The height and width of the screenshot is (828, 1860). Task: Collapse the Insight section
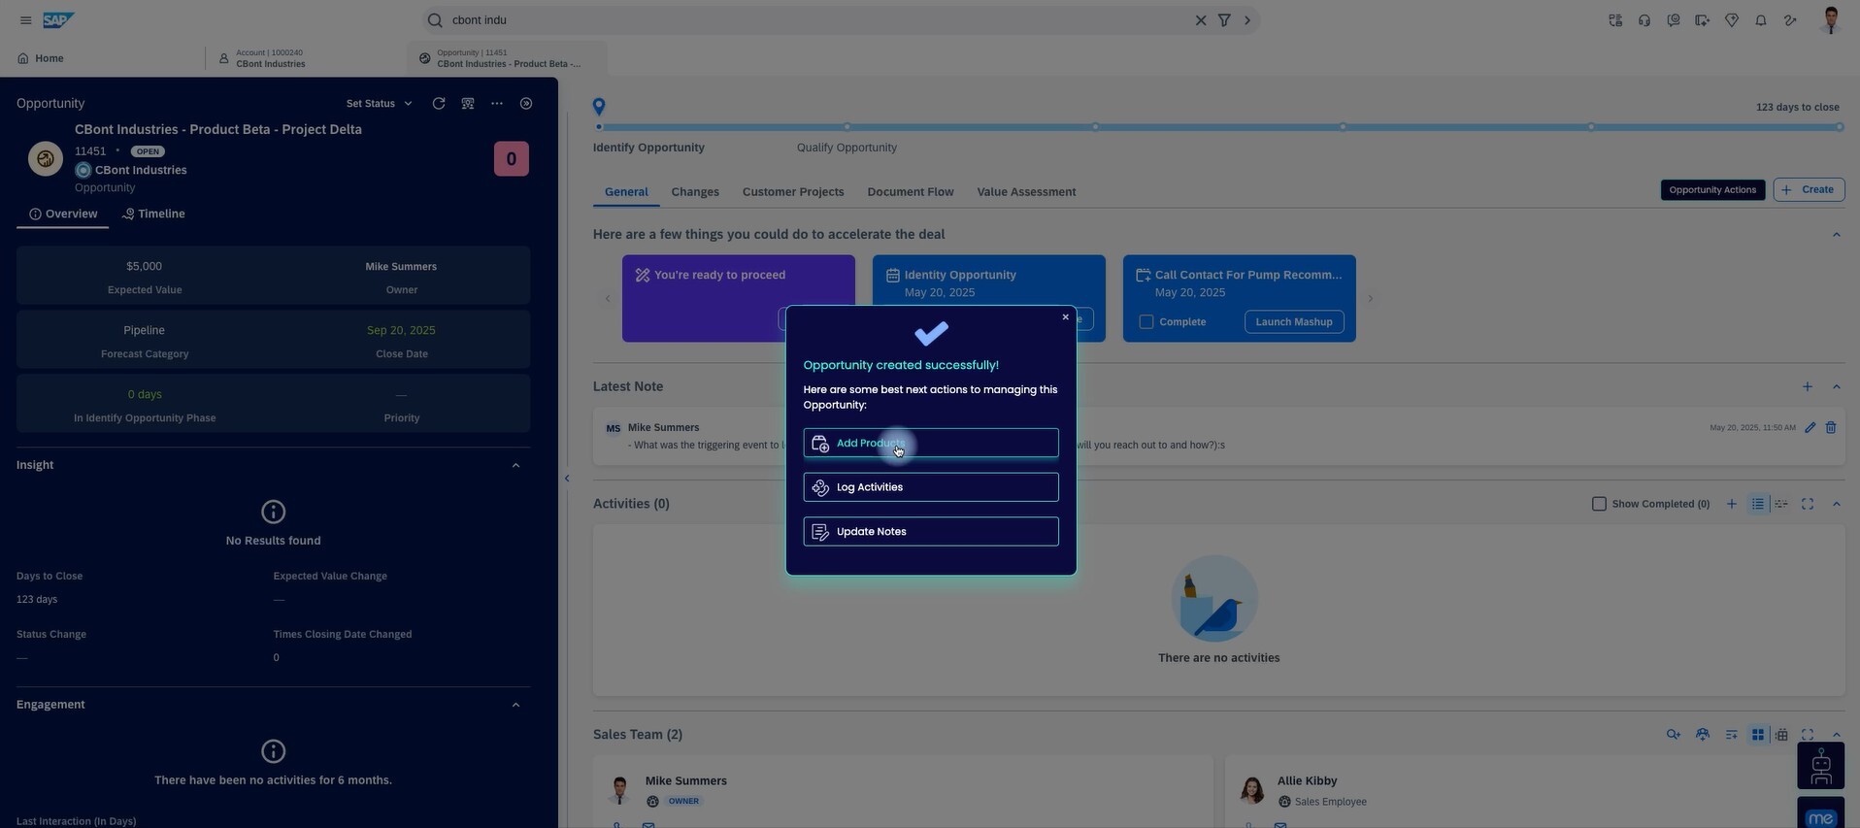click(x=515, y=466)
